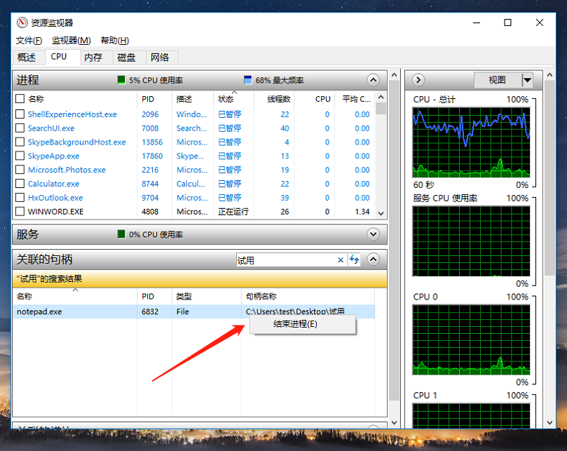Open the 视图 dropdown arrow
Screen dimensions: 567x451
tap(527, 80)
